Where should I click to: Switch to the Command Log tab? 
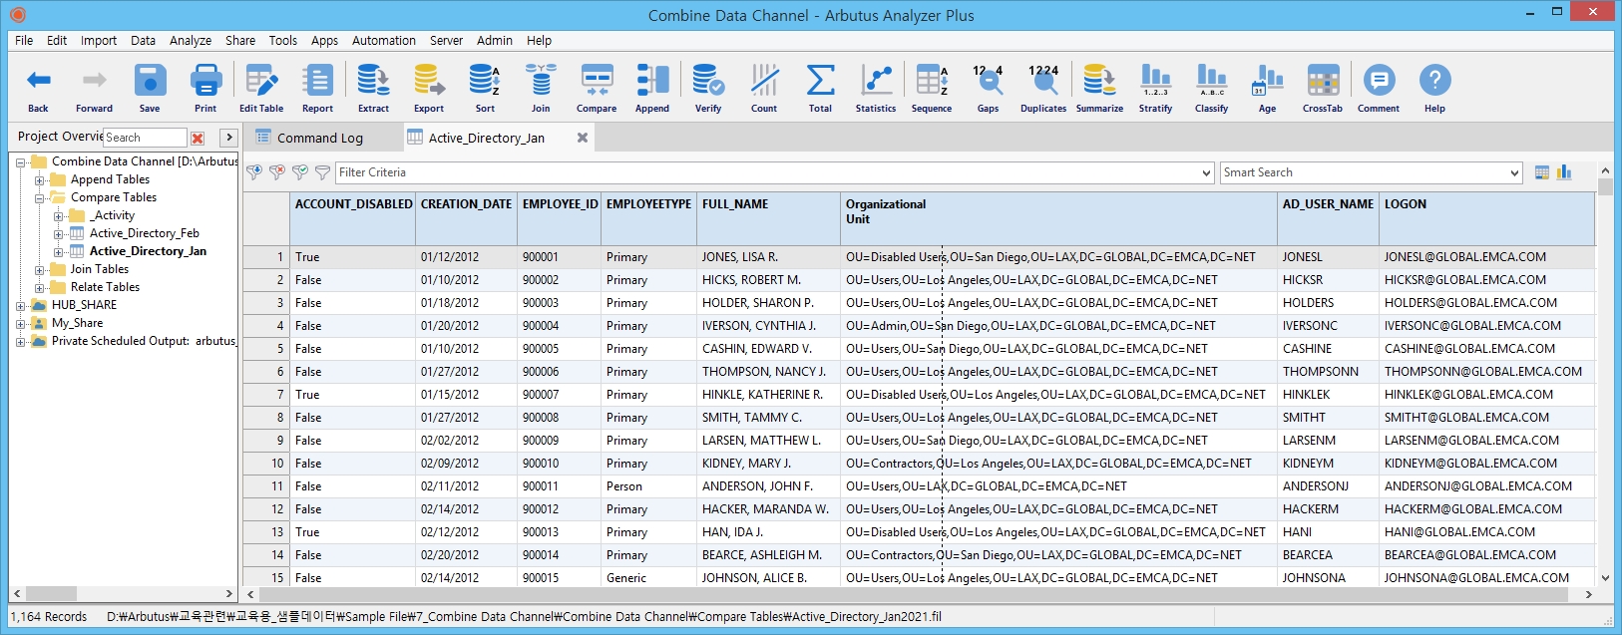point(320,139)
